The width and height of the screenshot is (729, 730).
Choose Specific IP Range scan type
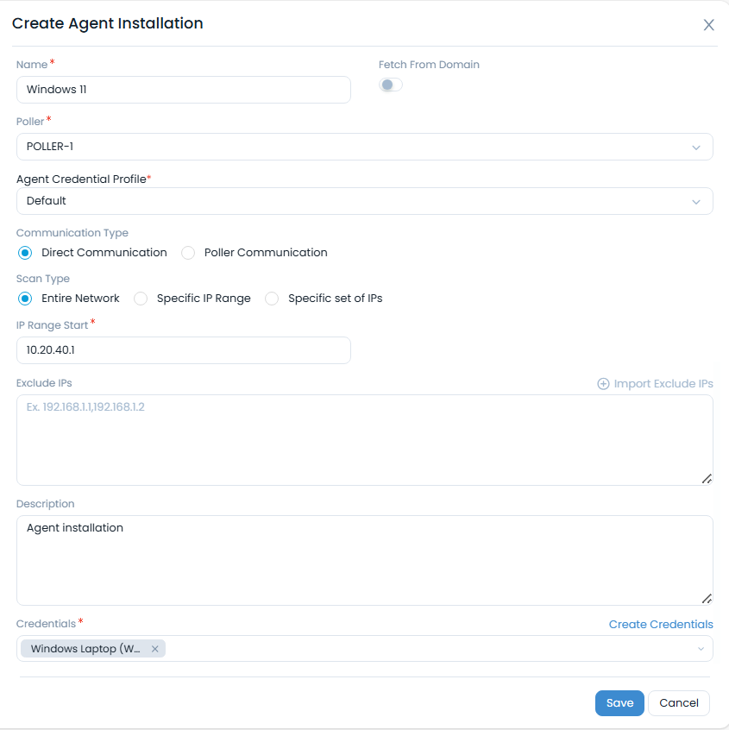pyautogui.click(x=140, y=298)
